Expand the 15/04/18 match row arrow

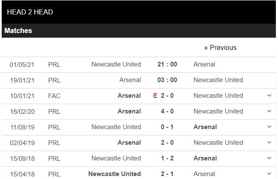tap(269, 173)
